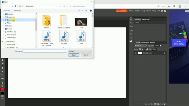Open the Layers tab
The height and width of the screenshot is (106, 189).
[137, 42]
